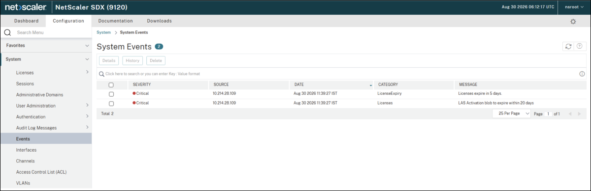Expand the Licenses submenu
Image resolution: width=591 pixels, height=191 pixels.
[x=87, y=73]
